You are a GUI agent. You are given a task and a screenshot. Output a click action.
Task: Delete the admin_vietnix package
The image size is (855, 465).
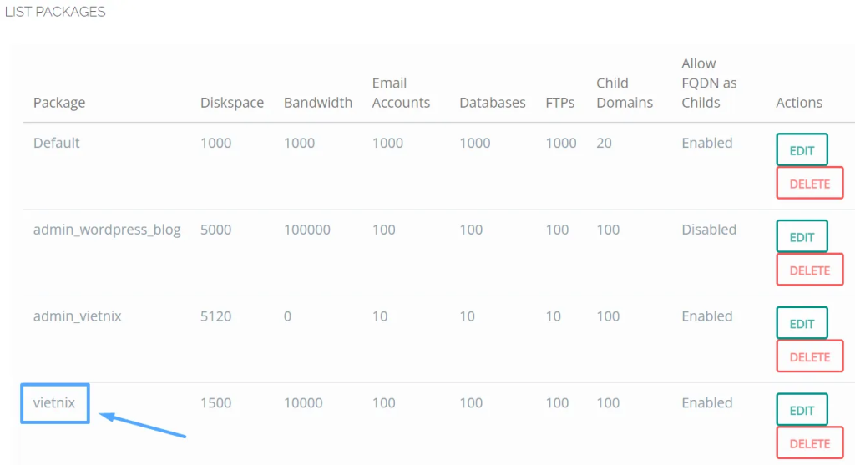tap(809, 357)
